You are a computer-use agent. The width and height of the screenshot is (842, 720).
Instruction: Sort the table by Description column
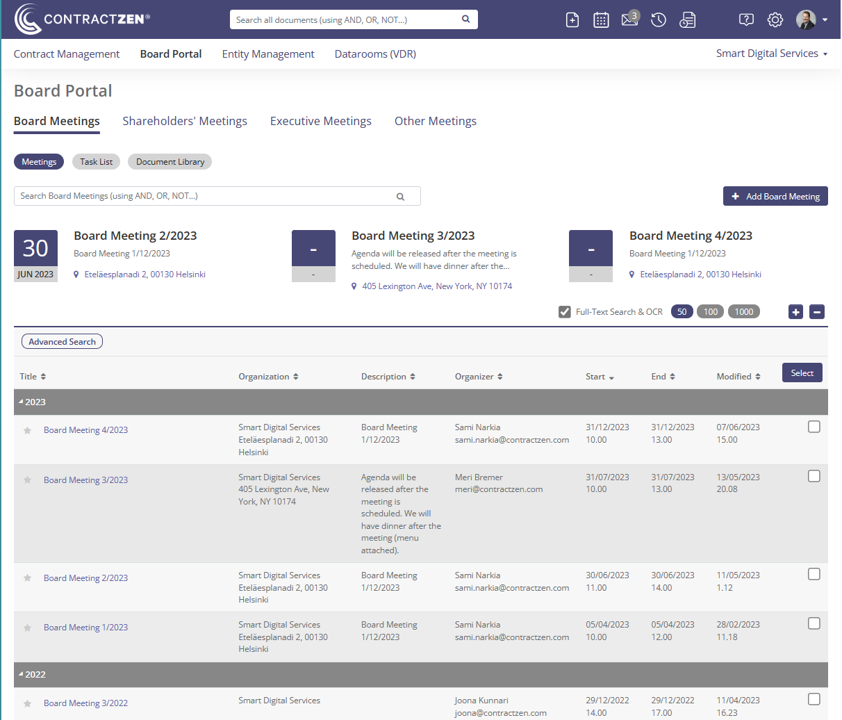click(x=388, y=377)
